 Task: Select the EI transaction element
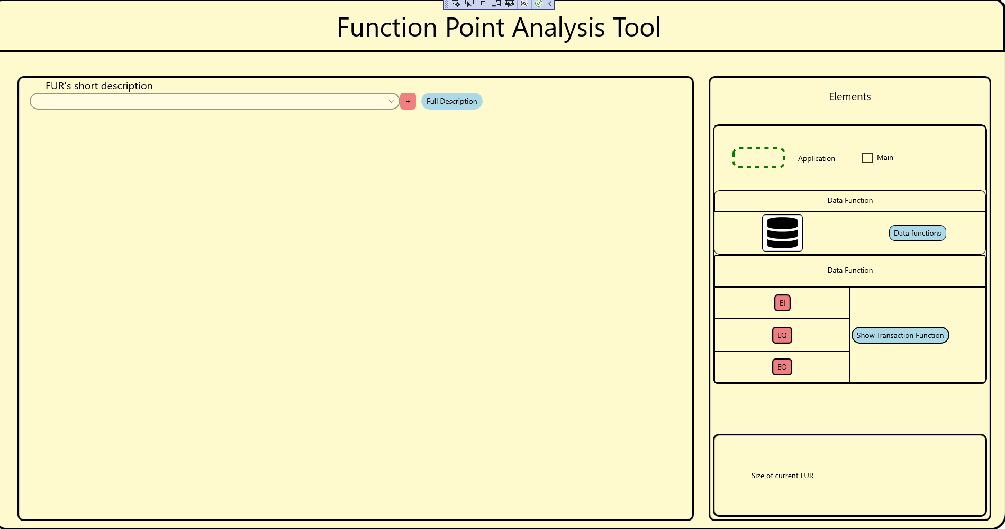tap(782, 303)
